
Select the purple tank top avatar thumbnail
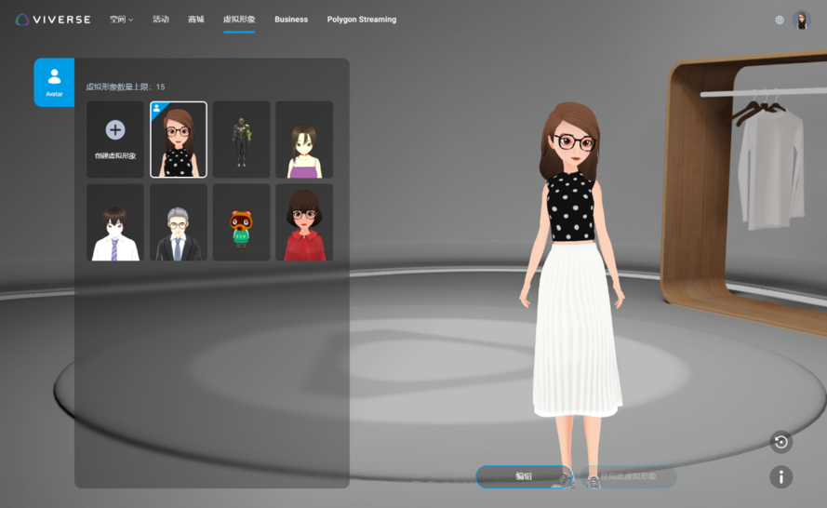(x=304, y=140)
